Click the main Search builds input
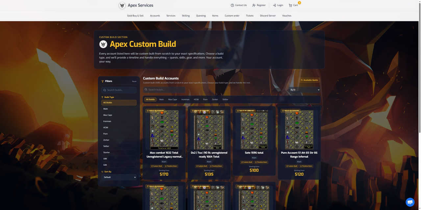 point(164,90)
